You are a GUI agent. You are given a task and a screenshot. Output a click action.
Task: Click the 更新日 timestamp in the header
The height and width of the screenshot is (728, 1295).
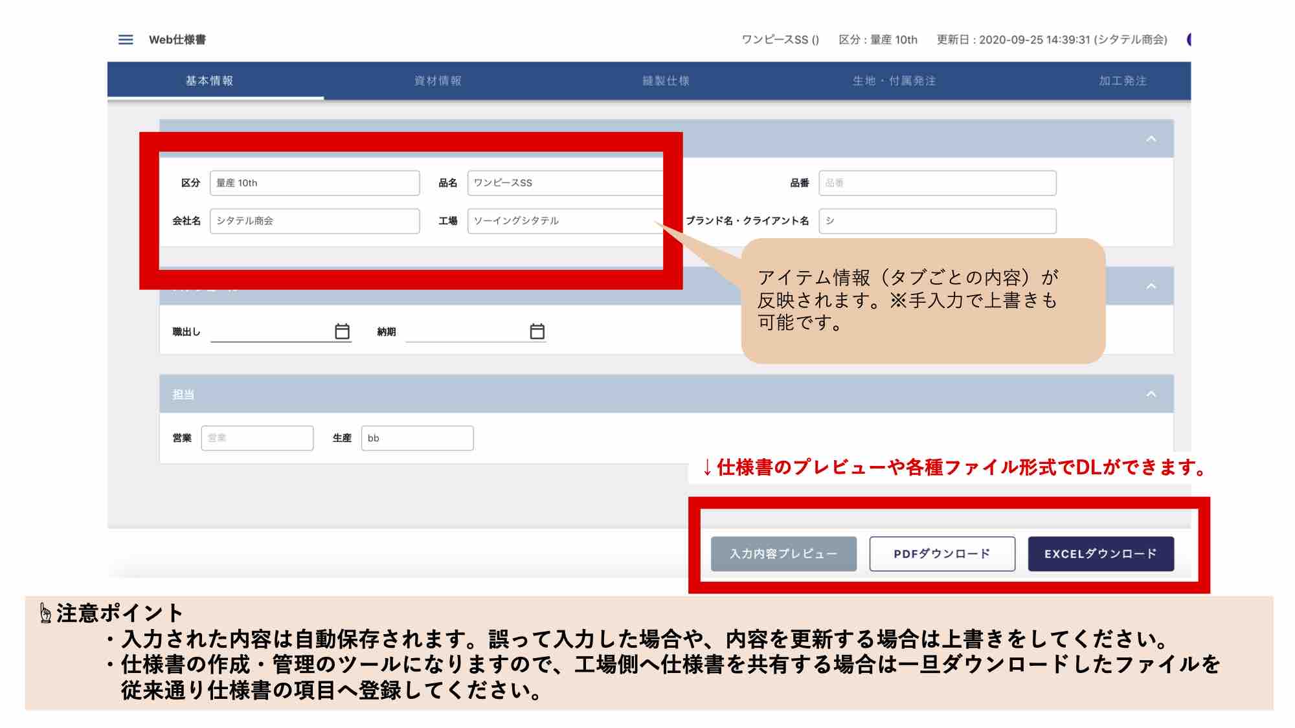(1052, 39)
